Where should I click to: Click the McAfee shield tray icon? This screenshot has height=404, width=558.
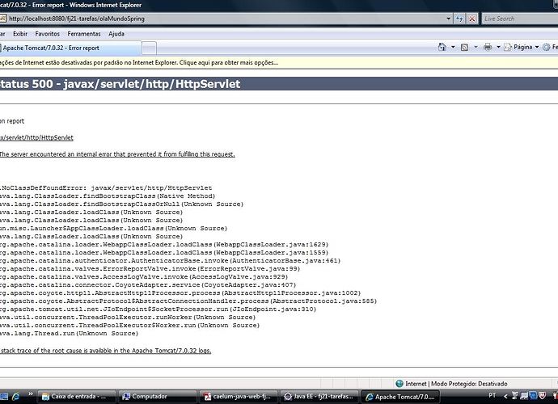(542, 395)
